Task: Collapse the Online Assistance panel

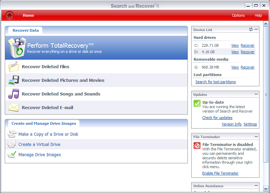Action: pos(256,185)
